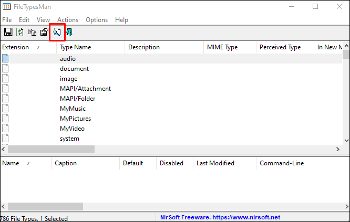Viewport: 350px width, 222px height.
Task: Select the 'MAPI/Attachment' type name
Action: point(85,89)
